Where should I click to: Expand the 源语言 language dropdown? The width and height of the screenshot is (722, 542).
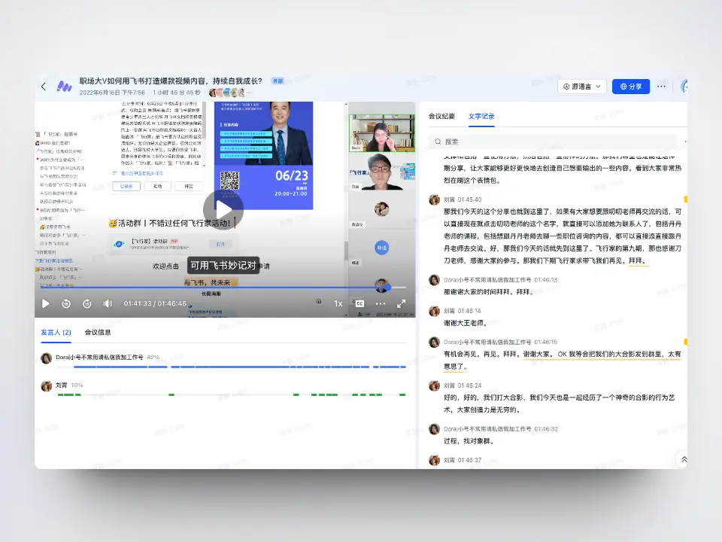coord(582,87)
